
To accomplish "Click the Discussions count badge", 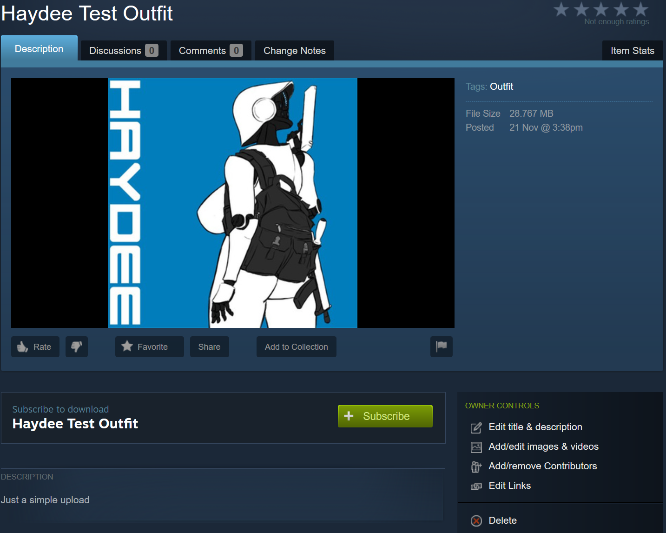I will [152, 50].
